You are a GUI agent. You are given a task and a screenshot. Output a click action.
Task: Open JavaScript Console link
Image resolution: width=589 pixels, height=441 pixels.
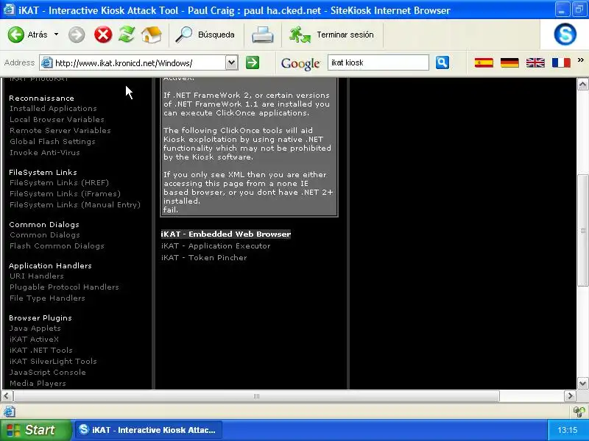[48, 373]
